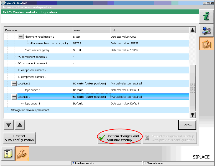
Task: Collapse the Location 1 tree node
Action: point(14,97)
